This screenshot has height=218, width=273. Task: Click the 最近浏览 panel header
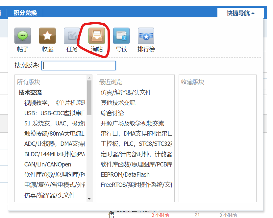pyautogui.click(x=111, y=82)
